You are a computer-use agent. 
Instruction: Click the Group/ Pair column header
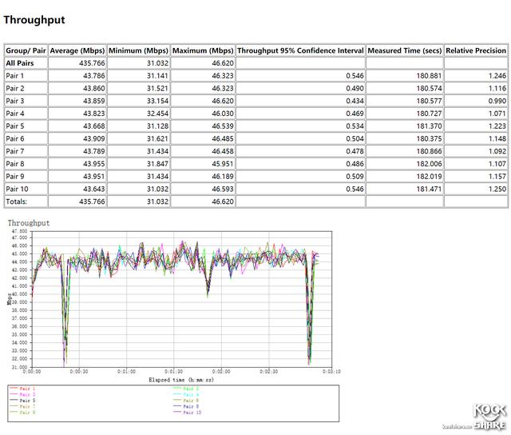26,50
